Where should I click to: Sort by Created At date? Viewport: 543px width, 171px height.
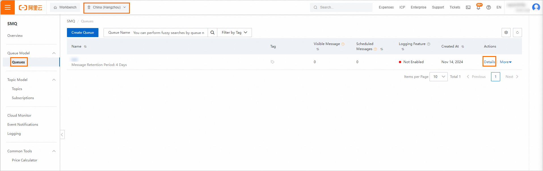[463, 47]
